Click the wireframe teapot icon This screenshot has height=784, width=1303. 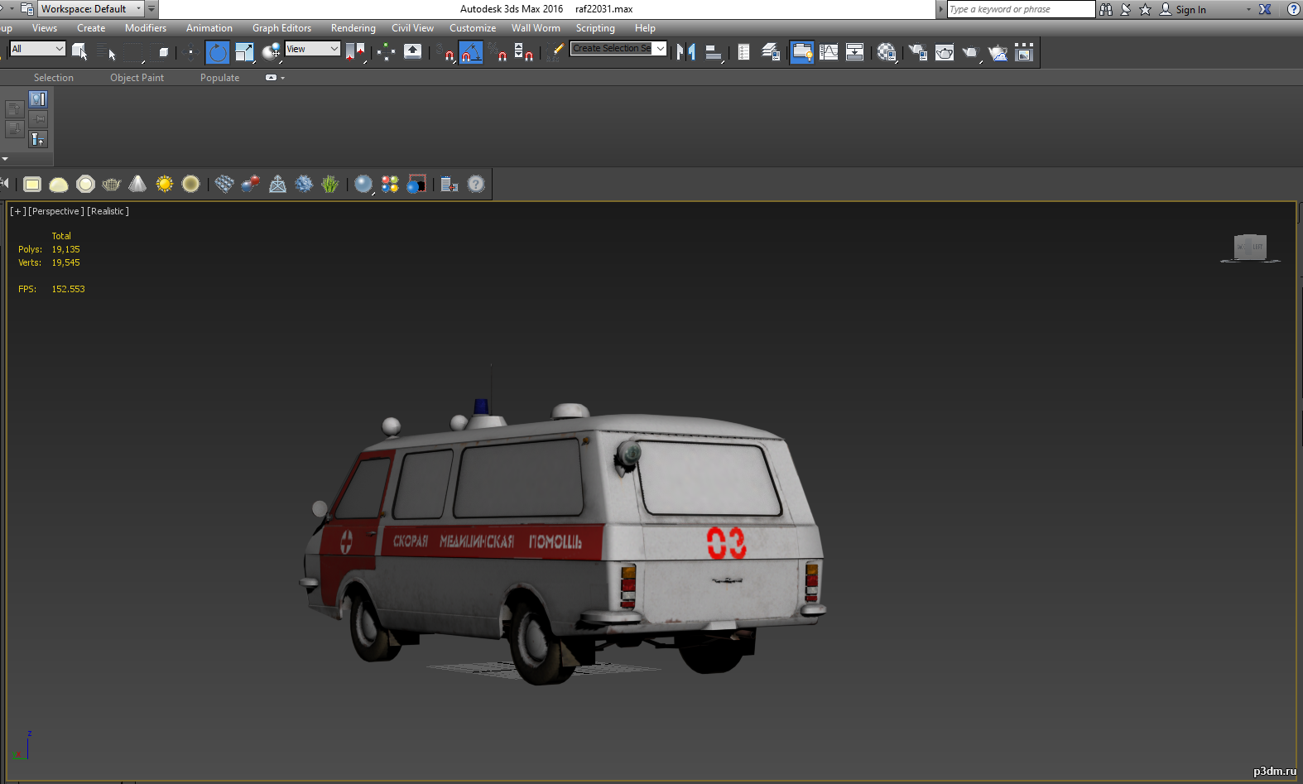112,184
